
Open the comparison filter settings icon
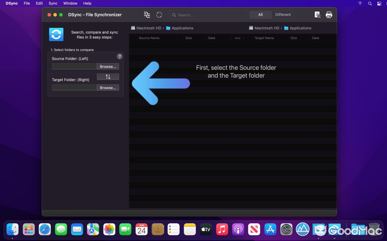click(x=147, y=14)
